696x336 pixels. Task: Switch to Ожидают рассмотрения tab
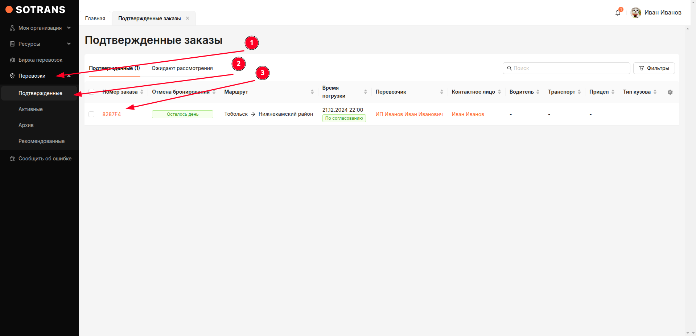(182, 68)
